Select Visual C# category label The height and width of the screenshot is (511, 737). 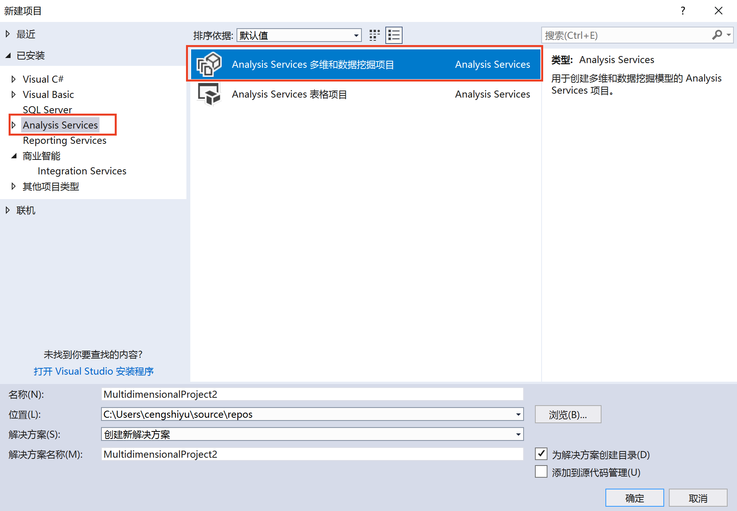43,79
